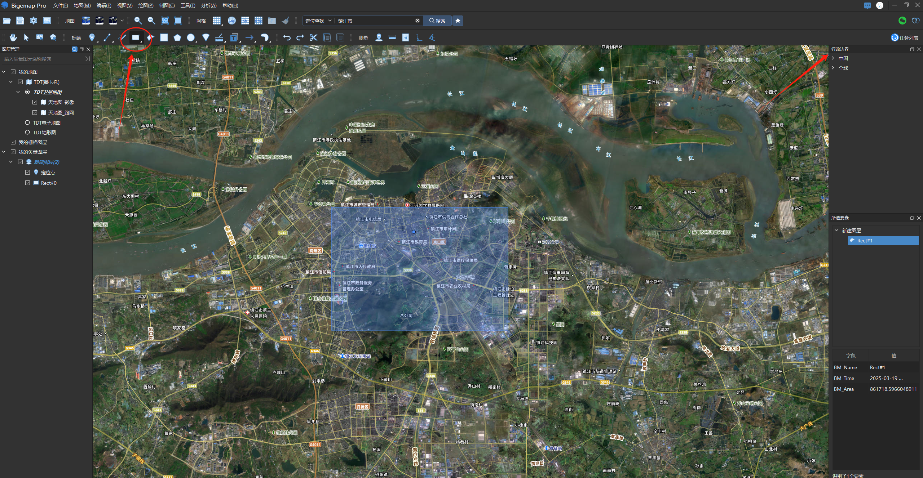Click the 搜索 search button
The image size is (923, 478).
pos(437,21)
